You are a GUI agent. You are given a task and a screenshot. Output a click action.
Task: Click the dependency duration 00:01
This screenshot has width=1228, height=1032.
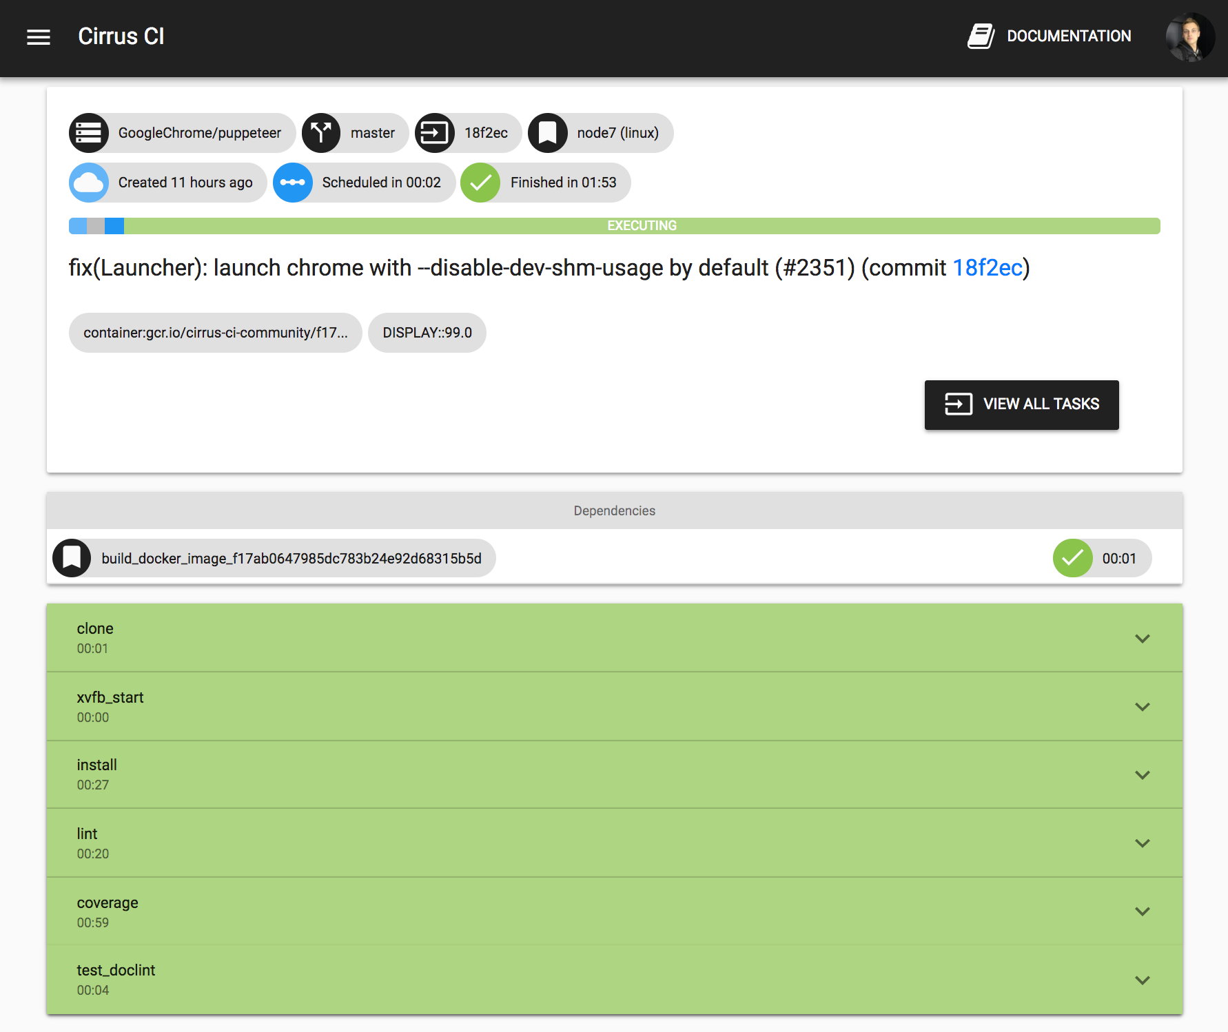(1119, 559)
